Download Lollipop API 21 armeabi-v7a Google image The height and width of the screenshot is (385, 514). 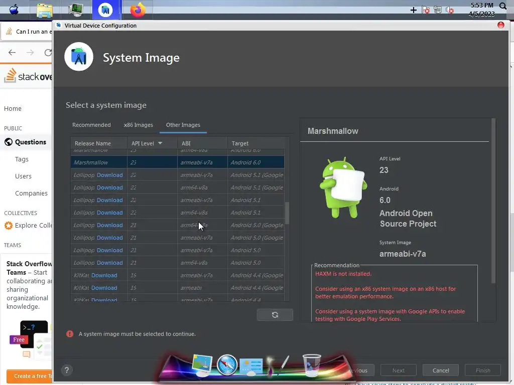[x=109, y=237]
